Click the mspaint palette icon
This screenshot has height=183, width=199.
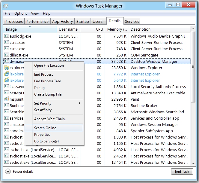pos(7,99)
